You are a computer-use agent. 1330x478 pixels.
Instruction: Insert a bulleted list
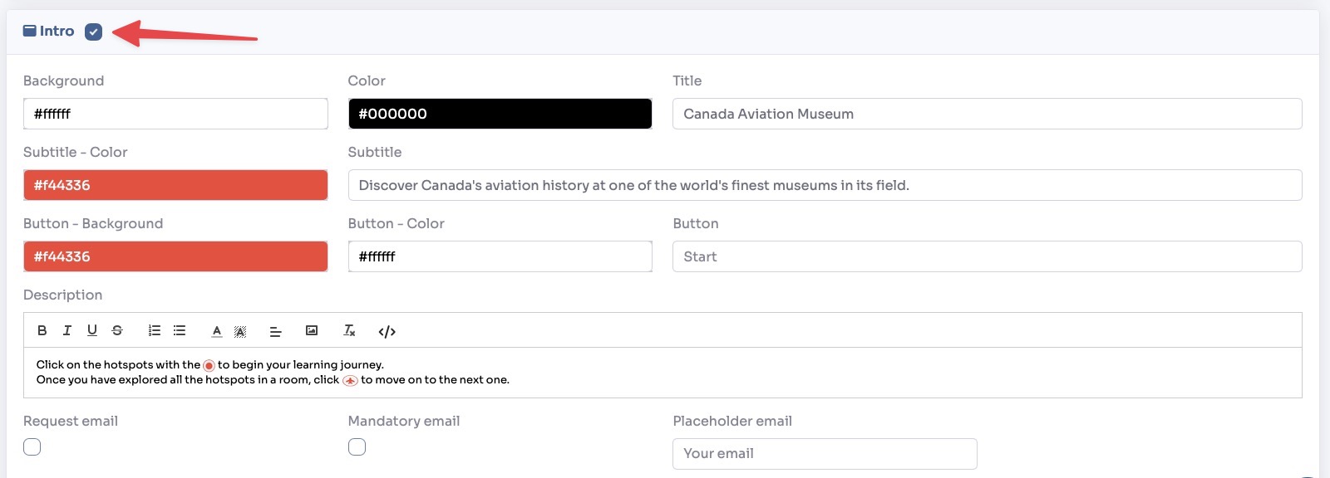tap(180, 330)
